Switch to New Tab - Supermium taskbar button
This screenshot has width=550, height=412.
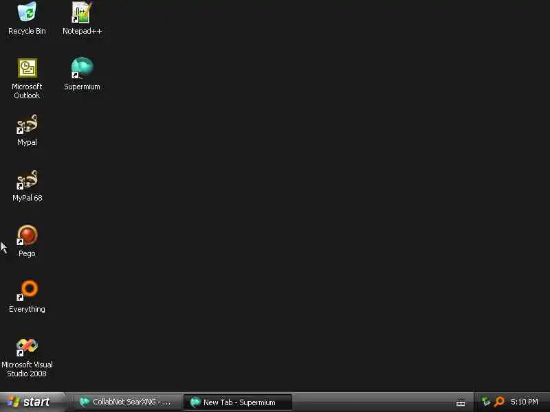[x=238, y=402]
